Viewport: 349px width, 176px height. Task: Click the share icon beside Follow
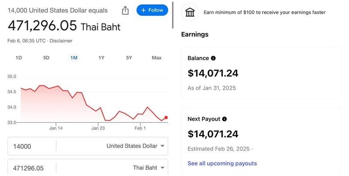pyautogui.click(x=125, y=10)
